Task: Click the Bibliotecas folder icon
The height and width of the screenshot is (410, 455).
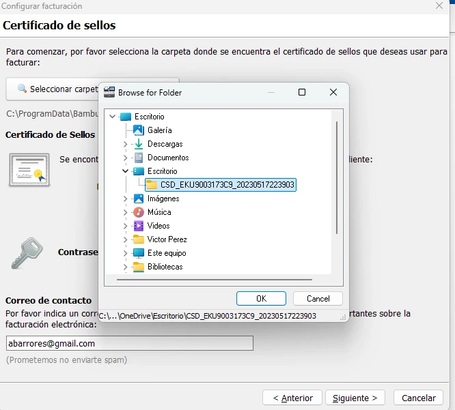Action: click(x=139, y=267)
